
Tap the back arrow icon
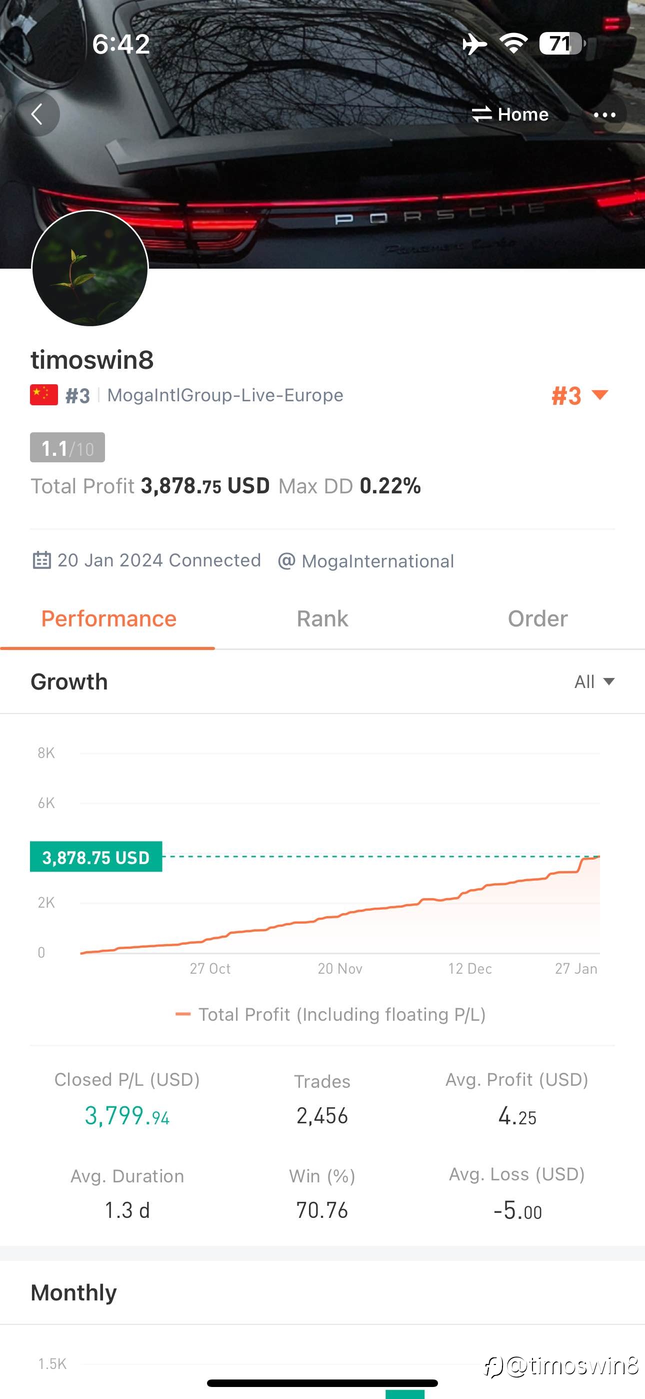tap(37, 114)
